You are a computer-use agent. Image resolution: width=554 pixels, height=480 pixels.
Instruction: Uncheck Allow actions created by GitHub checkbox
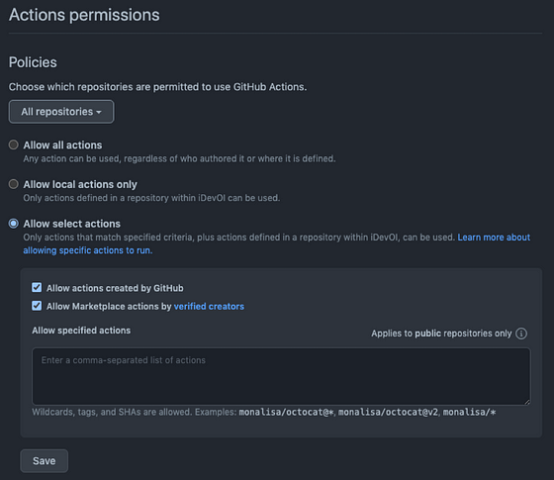click(37, 287)
